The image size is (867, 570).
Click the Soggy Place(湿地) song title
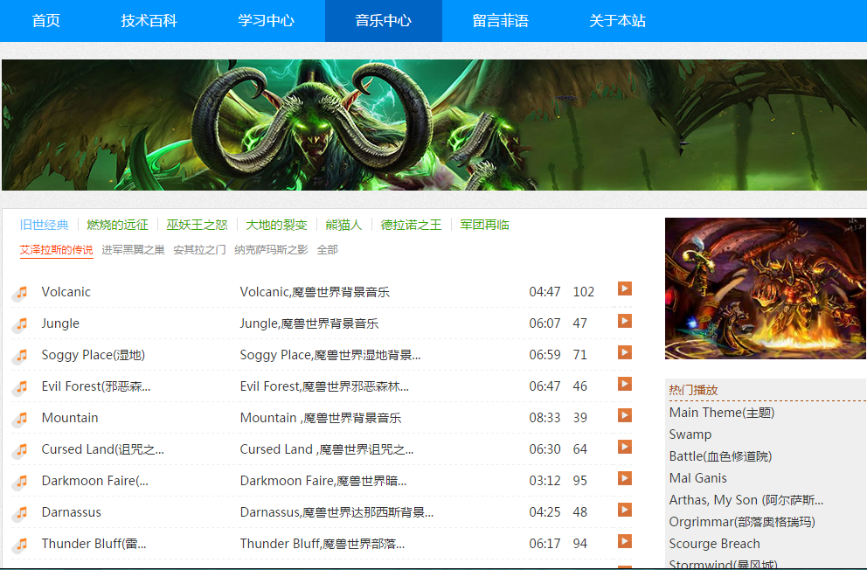click(x=93, y=355)
